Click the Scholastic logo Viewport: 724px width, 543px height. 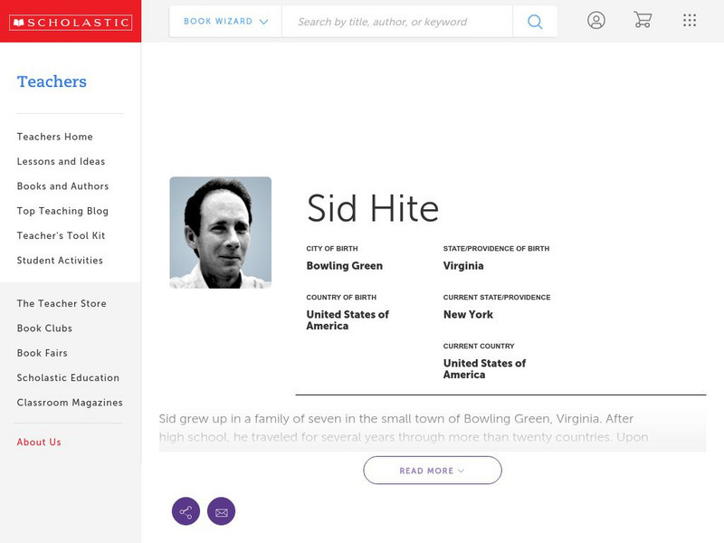70,23
